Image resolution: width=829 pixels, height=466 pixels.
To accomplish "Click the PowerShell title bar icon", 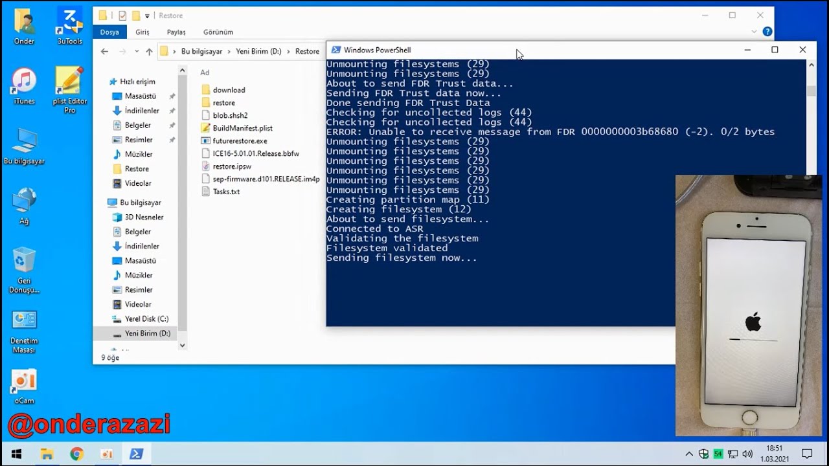I will 335,50.
